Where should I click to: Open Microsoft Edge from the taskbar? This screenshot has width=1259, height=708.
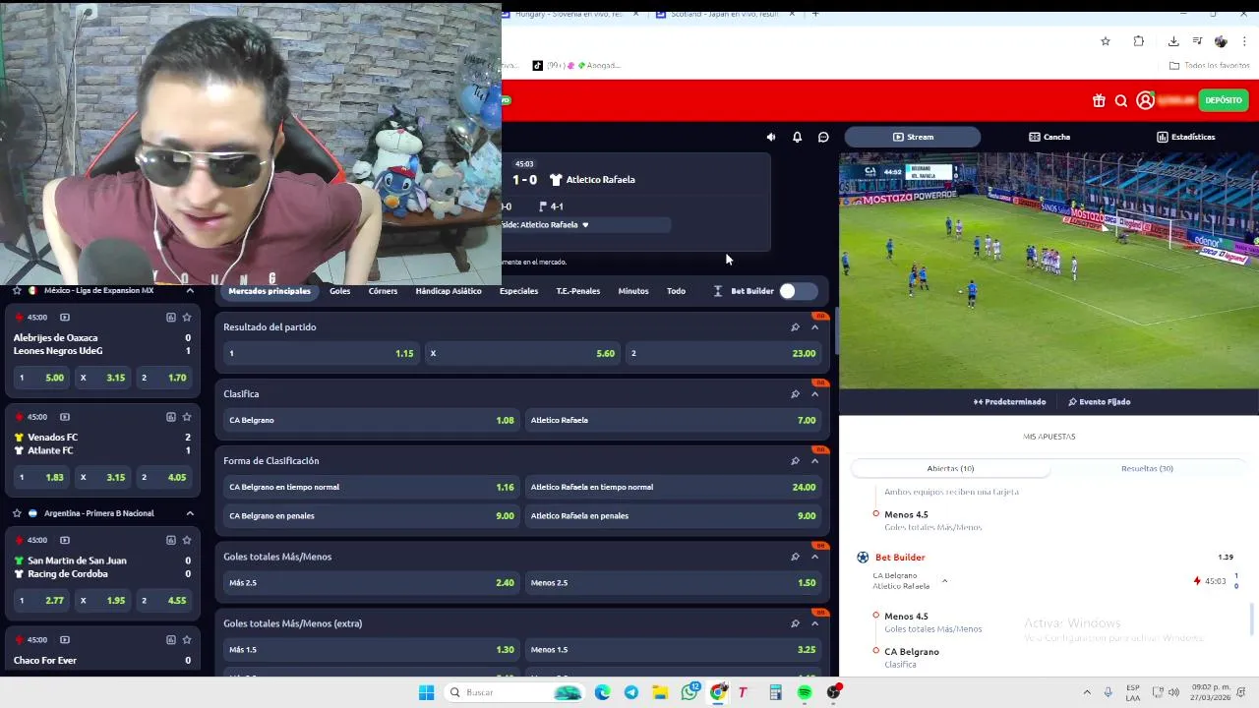coord(602,692)
